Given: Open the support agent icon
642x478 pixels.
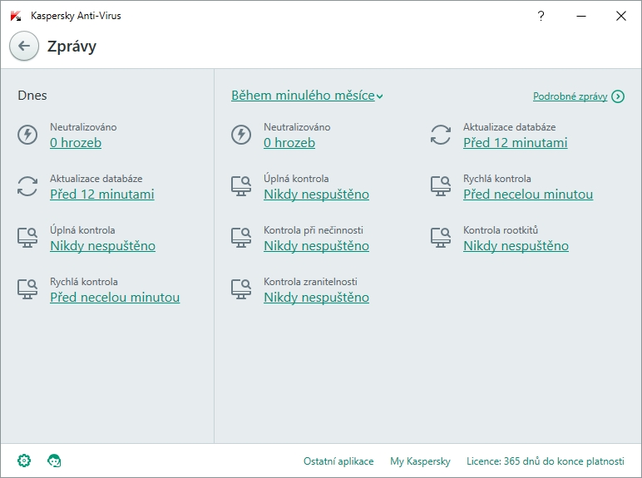Looking at the screenshot, I should pyautogui.click(x=55, y=461).
